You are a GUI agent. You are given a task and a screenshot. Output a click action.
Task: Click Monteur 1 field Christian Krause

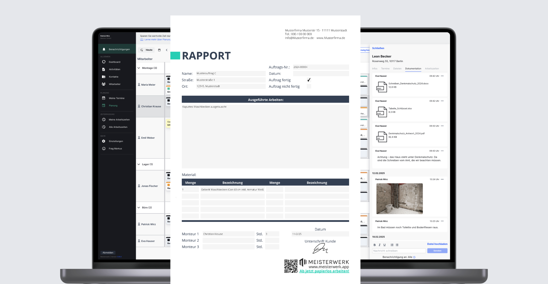click(228, 234)
